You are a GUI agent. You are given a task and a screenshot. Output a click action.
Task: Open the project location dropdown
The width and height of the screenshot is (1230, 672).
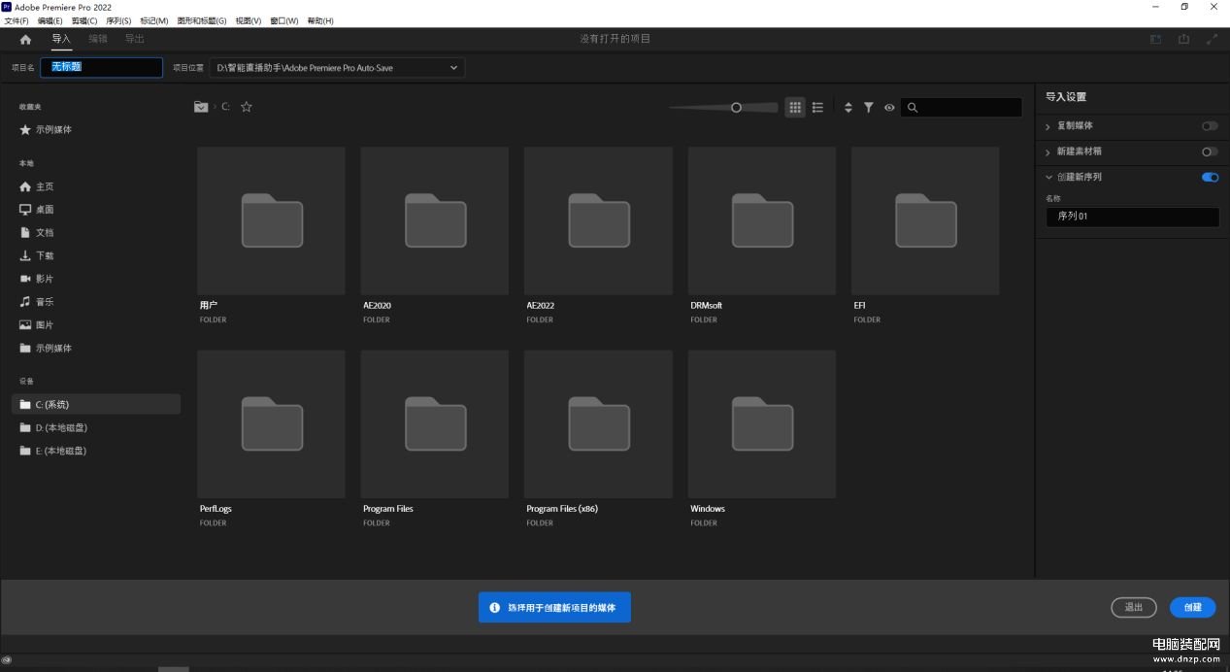pos(337,68)
